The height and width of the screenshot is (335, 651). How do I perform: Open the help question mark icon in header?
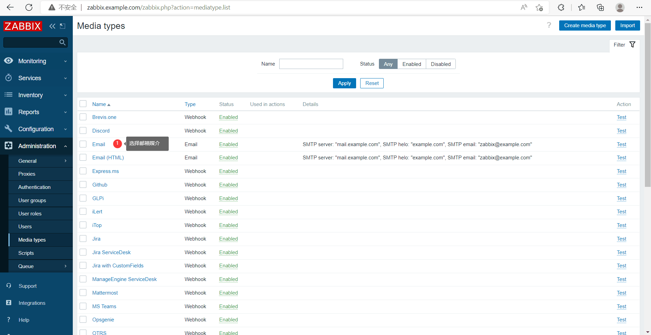[x=549, y=25]
